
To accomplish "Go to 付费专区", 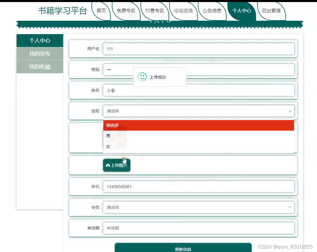I will pyautogui.click(x=154, y=10).
